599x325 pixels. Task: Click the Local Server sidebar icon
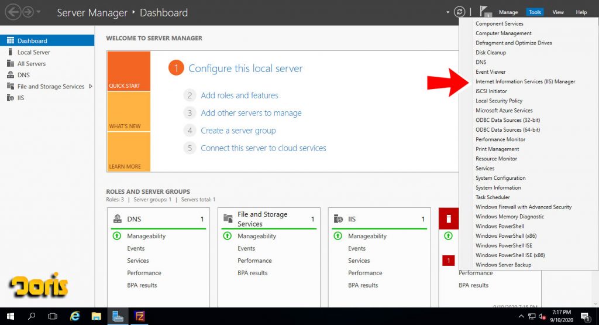pos(11,52)
